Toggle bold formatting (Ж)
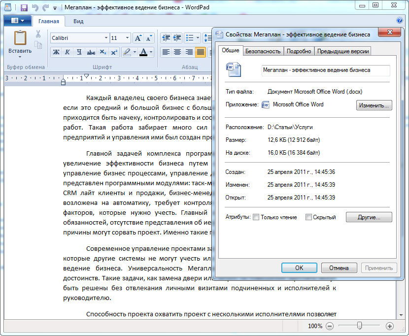The width and height of the screenshot is (409, 336). (56, 52)
